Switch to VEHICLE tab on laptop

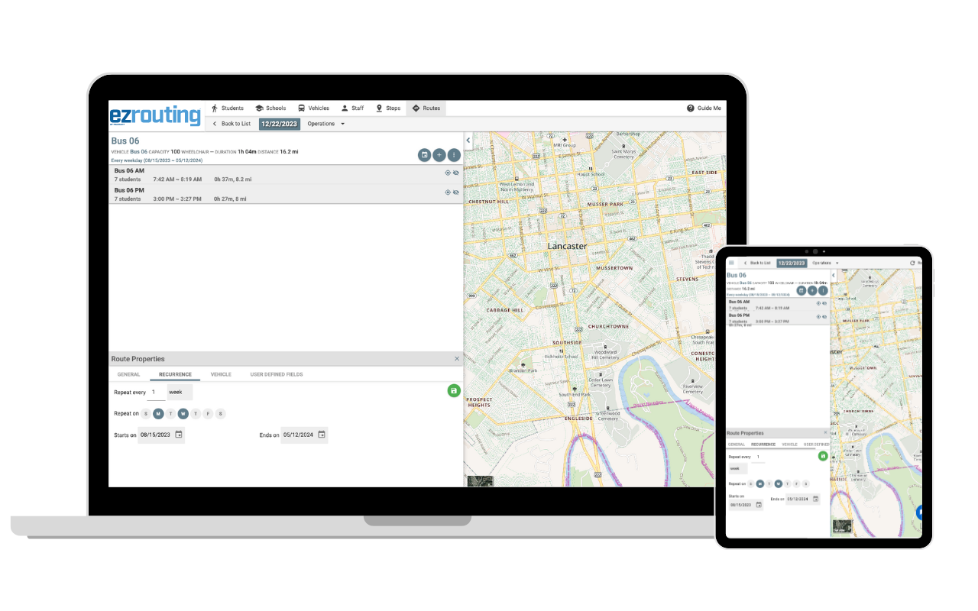(221, 375)
